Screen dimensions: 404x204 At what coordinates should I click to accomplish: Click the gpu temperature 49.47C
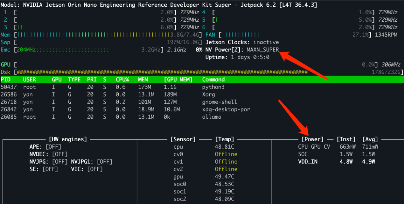pos(224,177)
